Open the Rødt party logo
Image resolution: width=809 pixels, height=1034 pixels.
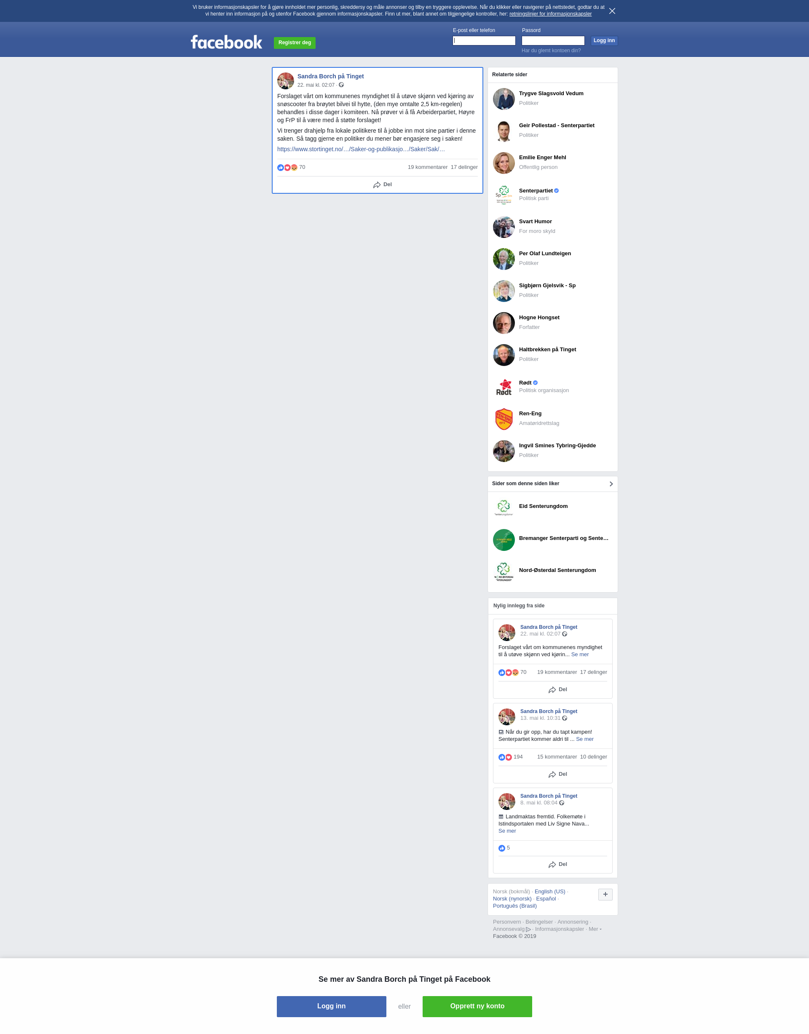(x=504, y=387)
